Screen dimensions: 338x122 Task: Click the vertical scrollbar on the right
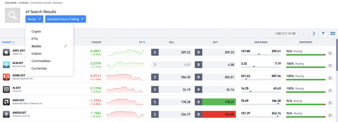[337, 54]
